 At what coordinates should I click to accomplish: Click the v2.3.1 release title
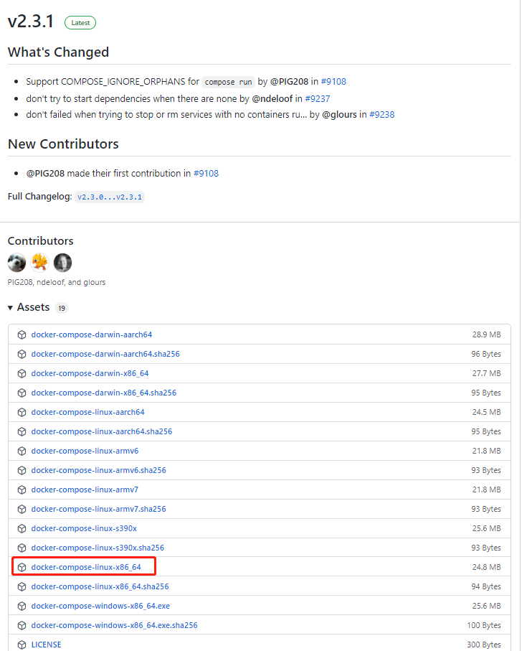[x=31, y=22]
